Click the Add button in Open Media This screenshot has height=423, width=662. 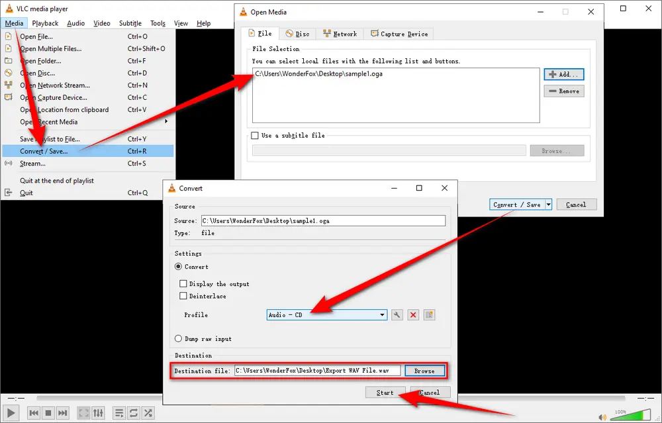pyautogui.click(x=564, y=74)
